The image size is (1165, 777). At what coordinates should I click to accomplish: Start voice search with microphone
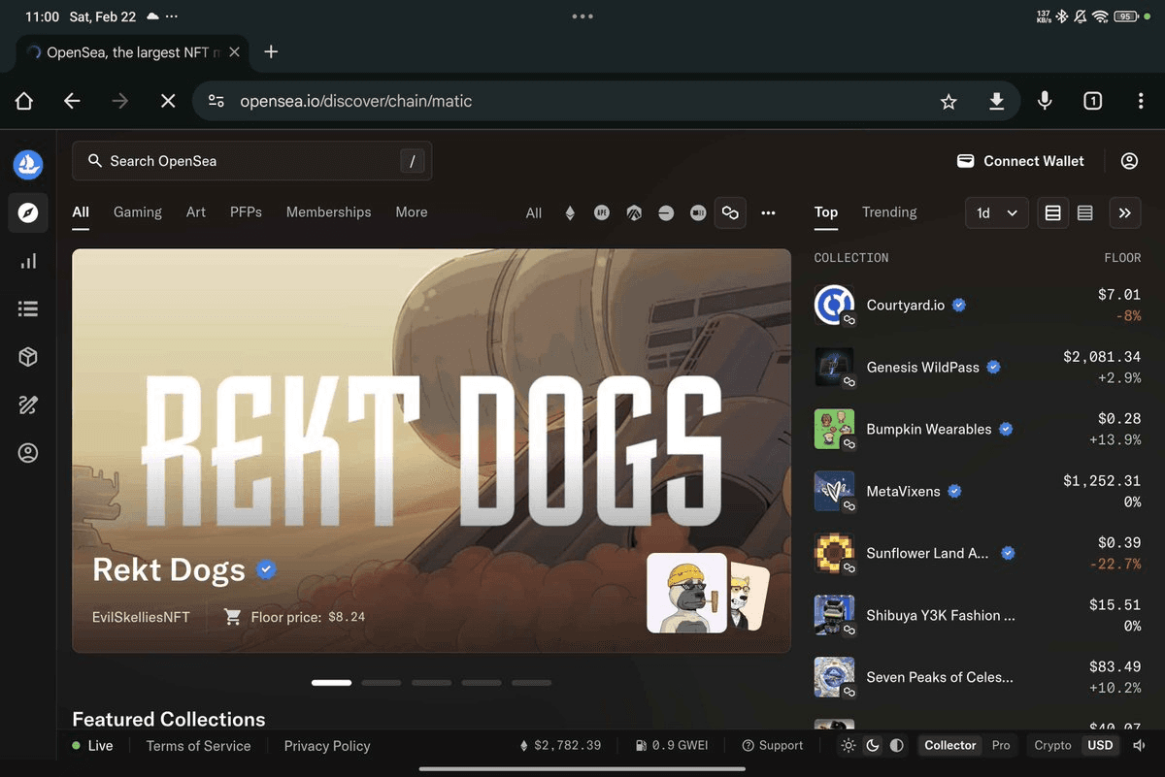pyautogui.click(x=1045, y=101)
